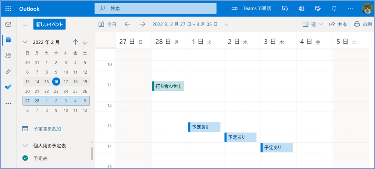Jump to 今日 (today) button
Viewport: 375px width, 169px height.
[107, 24]
